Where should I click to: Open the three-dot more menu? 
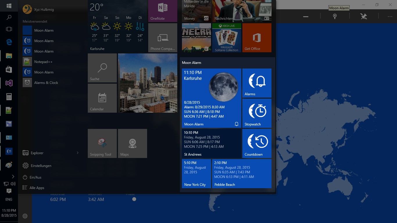tap(390, 17)
